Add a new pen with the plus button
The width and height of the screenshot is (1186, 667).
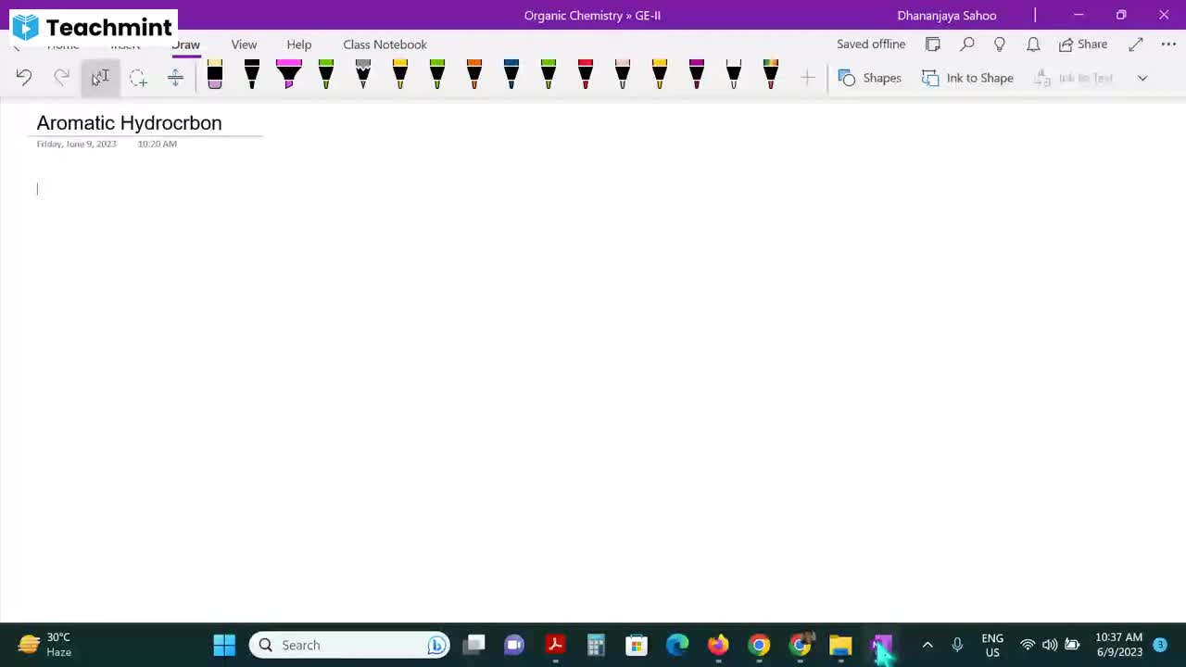807,78
